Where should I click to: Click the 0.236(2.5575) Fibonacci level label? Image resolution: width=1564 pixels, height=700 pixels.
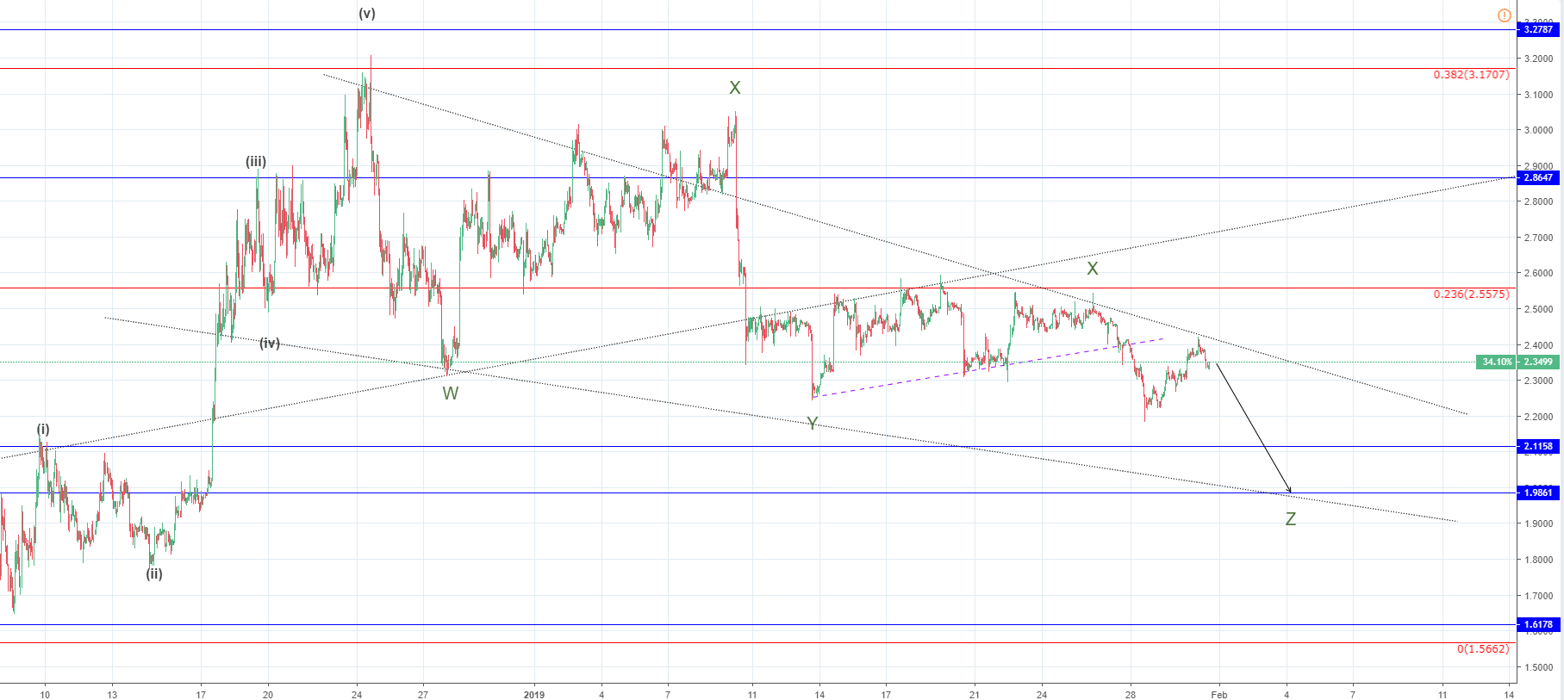(x=1471, y=294)
